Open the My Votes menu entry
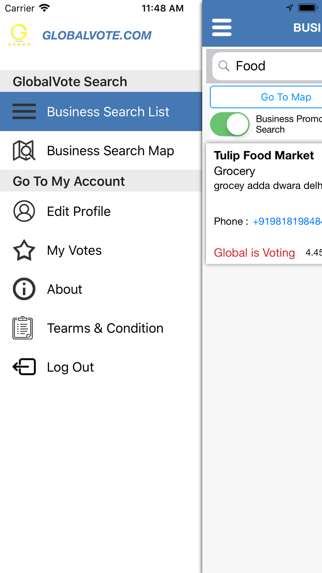Viewport: 322px width, 573px height. [x=101, y=250]
